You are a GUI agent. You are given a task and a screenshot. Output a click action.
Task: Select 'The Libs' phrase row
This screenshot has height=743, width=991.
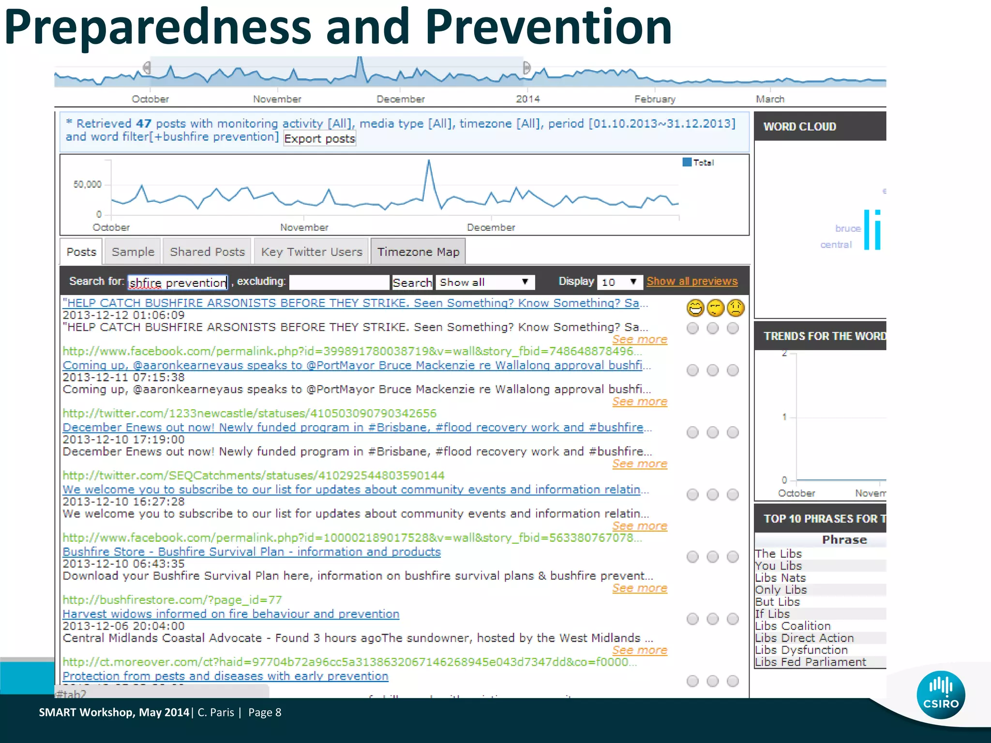[821, 554]
